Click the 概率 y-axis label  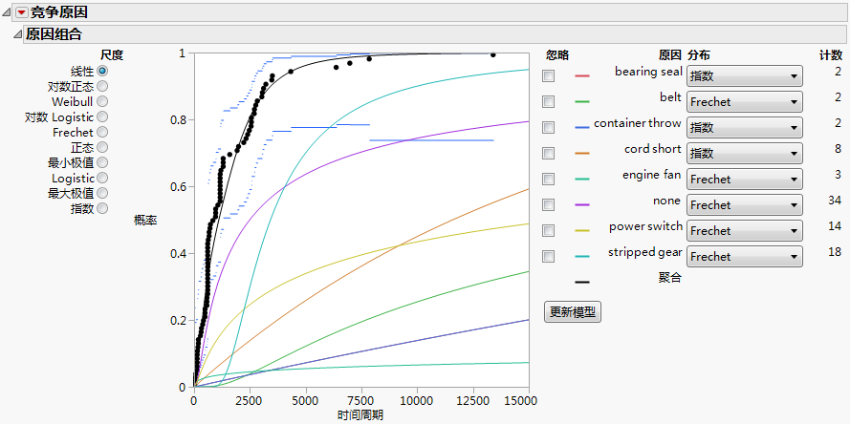145,220
